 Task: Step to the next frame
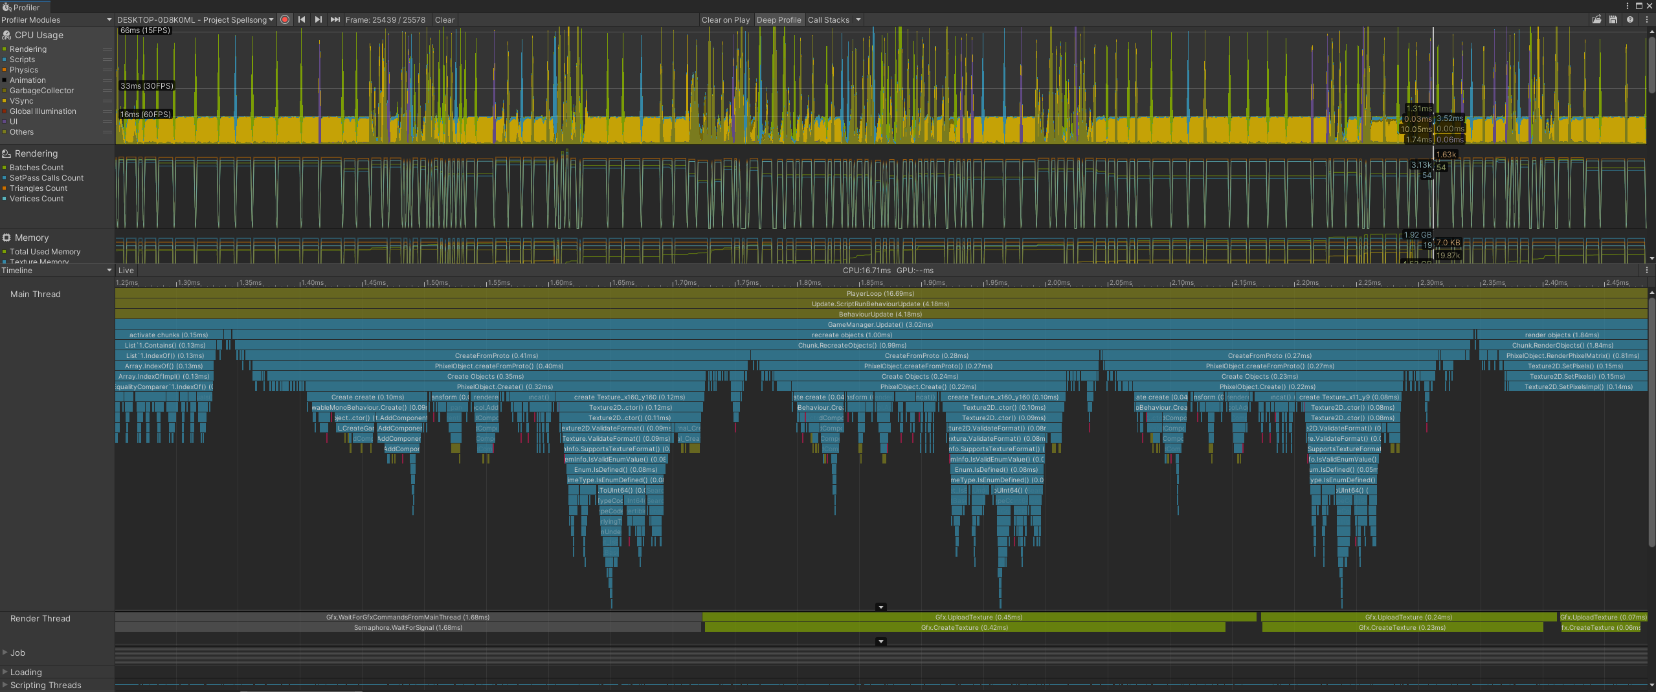coord(318,19)
